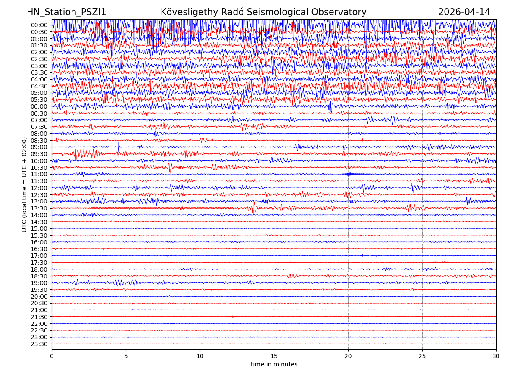Click the 11:00 trace event burst near minute 20
This screenshot has width=517, height=388.
coord(349,174)
